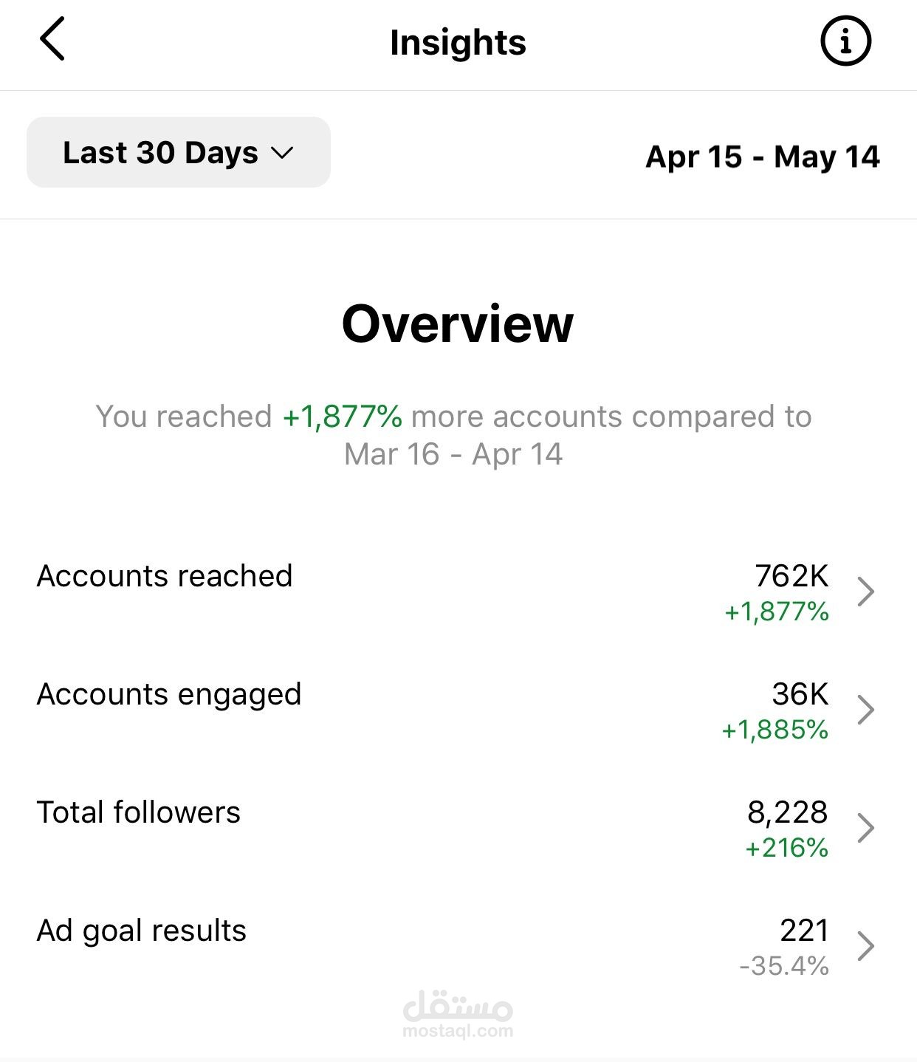Select the Ad goal results row label

(142, 931)
